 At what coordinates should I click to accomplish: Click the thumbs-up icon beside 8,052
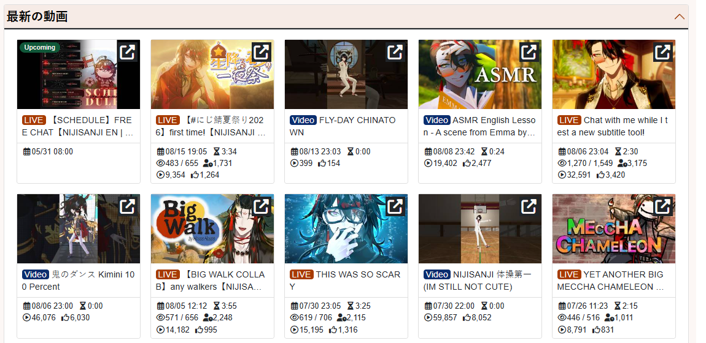pyautogui.click(x=467, y=318)
